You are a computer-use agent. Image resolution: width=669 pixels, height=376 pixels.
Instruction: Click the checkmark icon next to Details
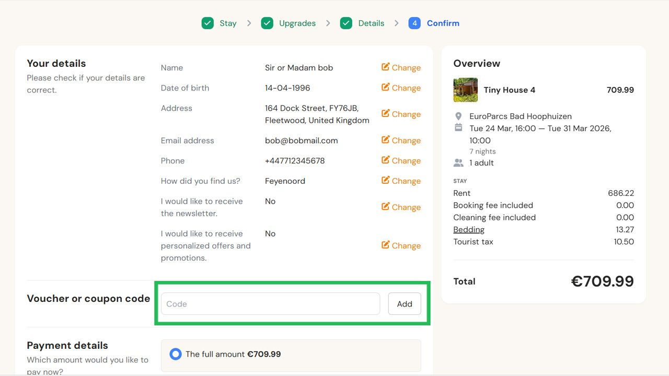(345, 23)
